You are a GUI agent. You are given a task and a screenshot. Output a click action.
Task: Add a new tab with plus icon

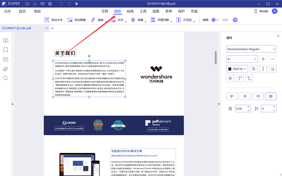(52, 28)
